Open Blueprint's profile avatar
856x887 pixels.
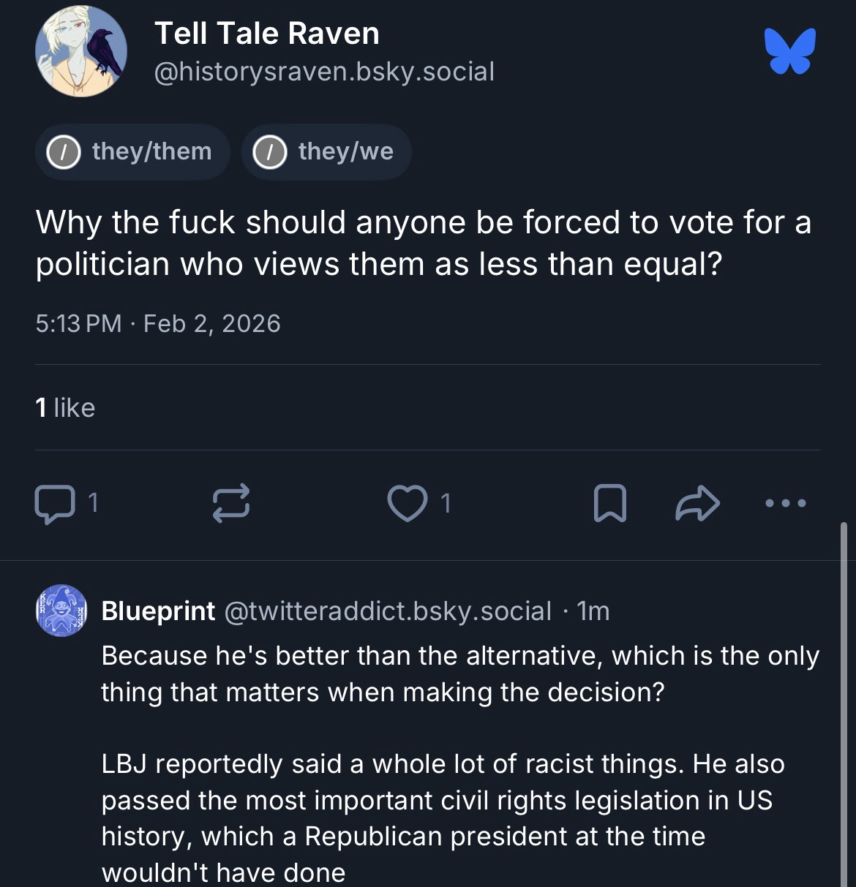point(61,611)
